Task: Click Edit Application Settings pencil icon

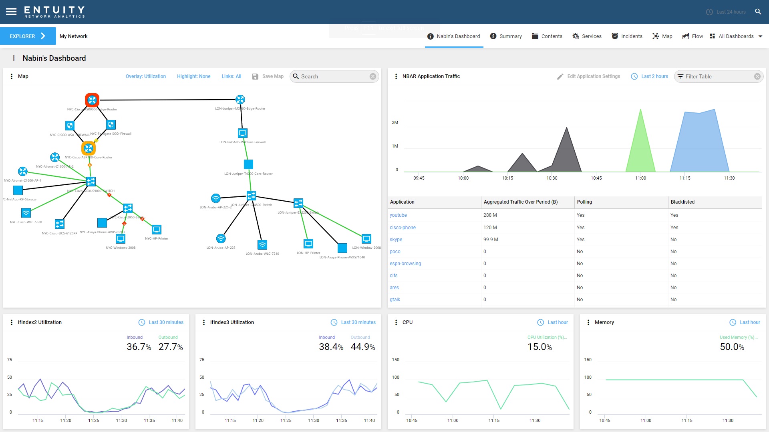Action: (560, 76)
